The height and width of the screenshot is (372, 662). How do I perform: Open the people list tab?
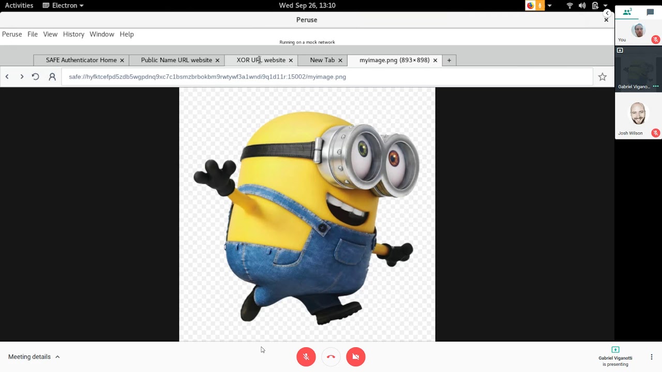click(627, 12)
